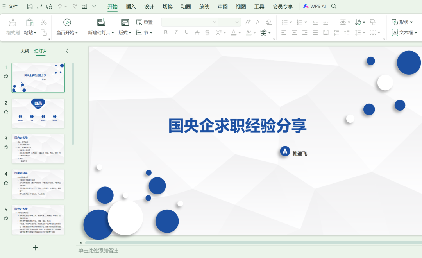Open the shapes (形状) dropdown
This screenshot has width=422, height=258.
coord(402,22)
